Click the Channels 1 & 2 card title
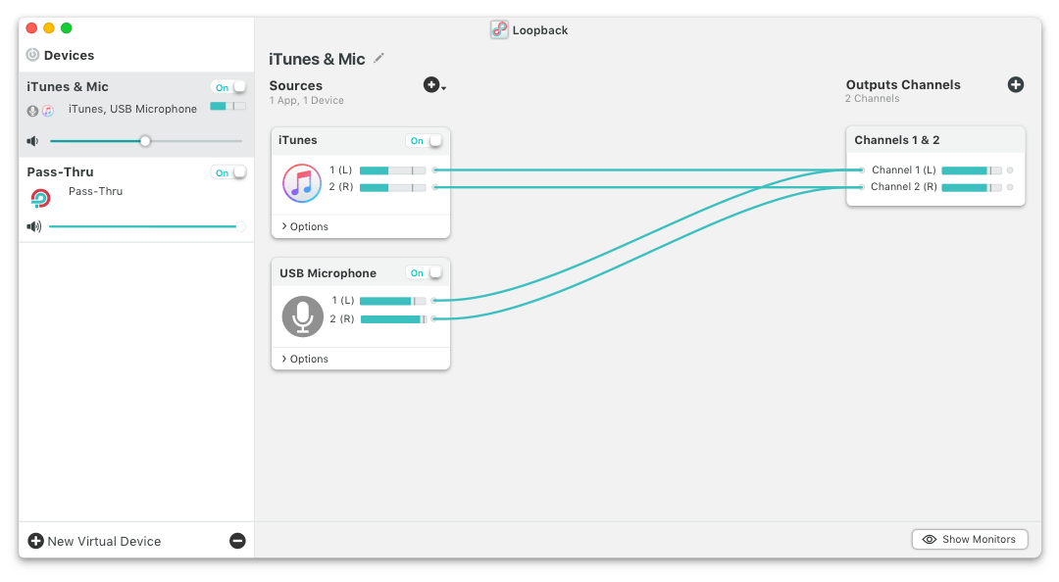The image size is (1059, 582). click(x=897, y=140)
